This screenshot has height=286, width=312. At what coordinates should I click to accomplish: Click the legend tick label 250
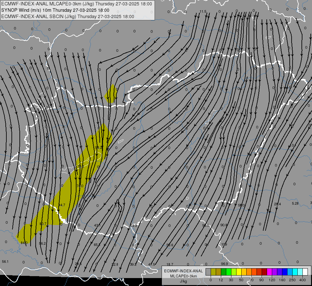pos(292,280)
